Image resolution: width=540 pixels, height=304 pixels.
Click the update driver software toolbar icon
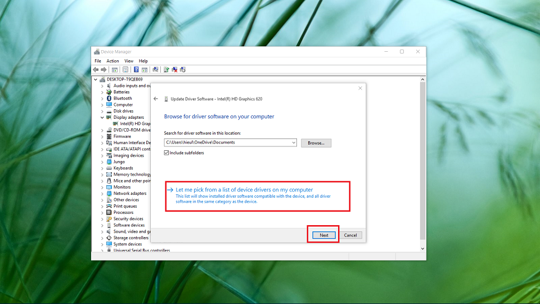click(166, 69)
